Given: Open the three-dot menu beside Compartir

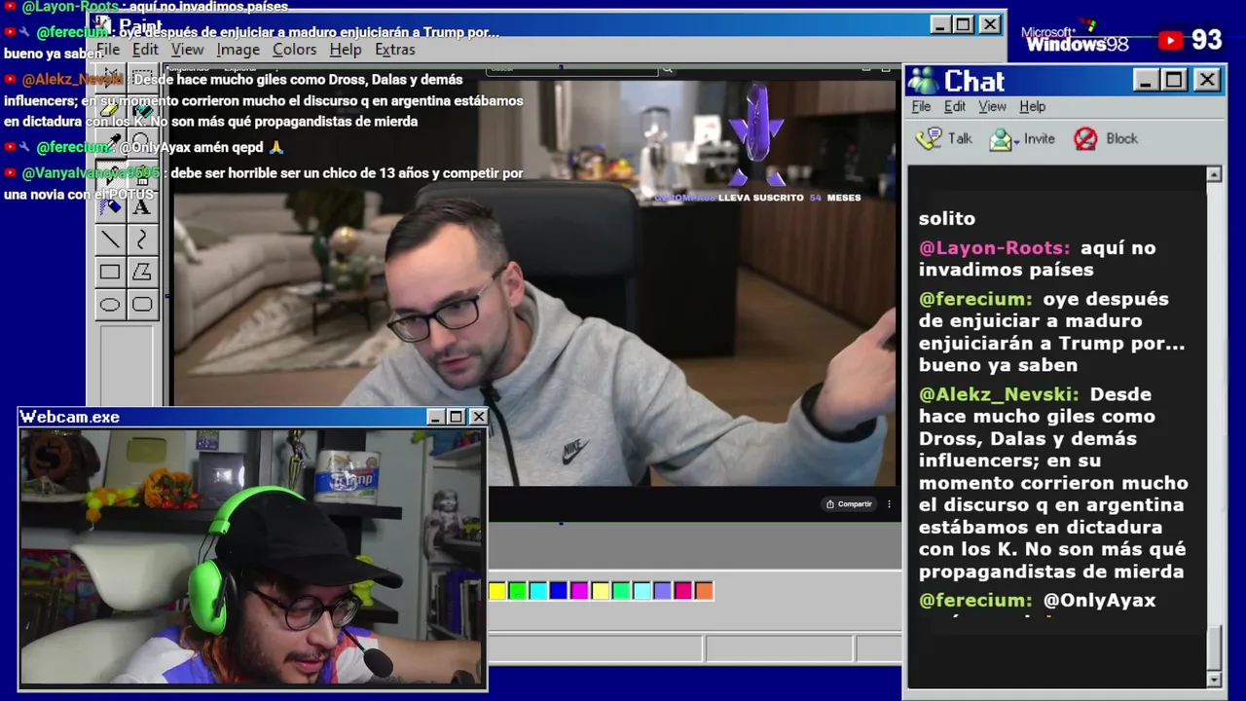Looking at the screenshot, I should point(889,503).
